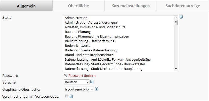
Task: Open the layouts/gui.php dropdown
Action: point(79,89)
